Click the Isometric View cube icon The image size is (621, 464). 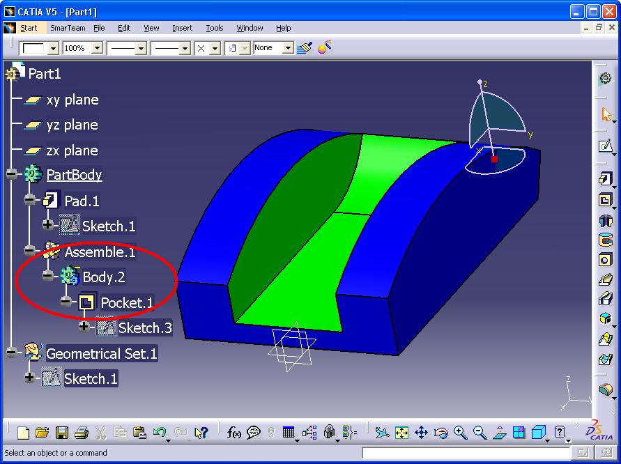pyautogui.click(x=538, y=433)
